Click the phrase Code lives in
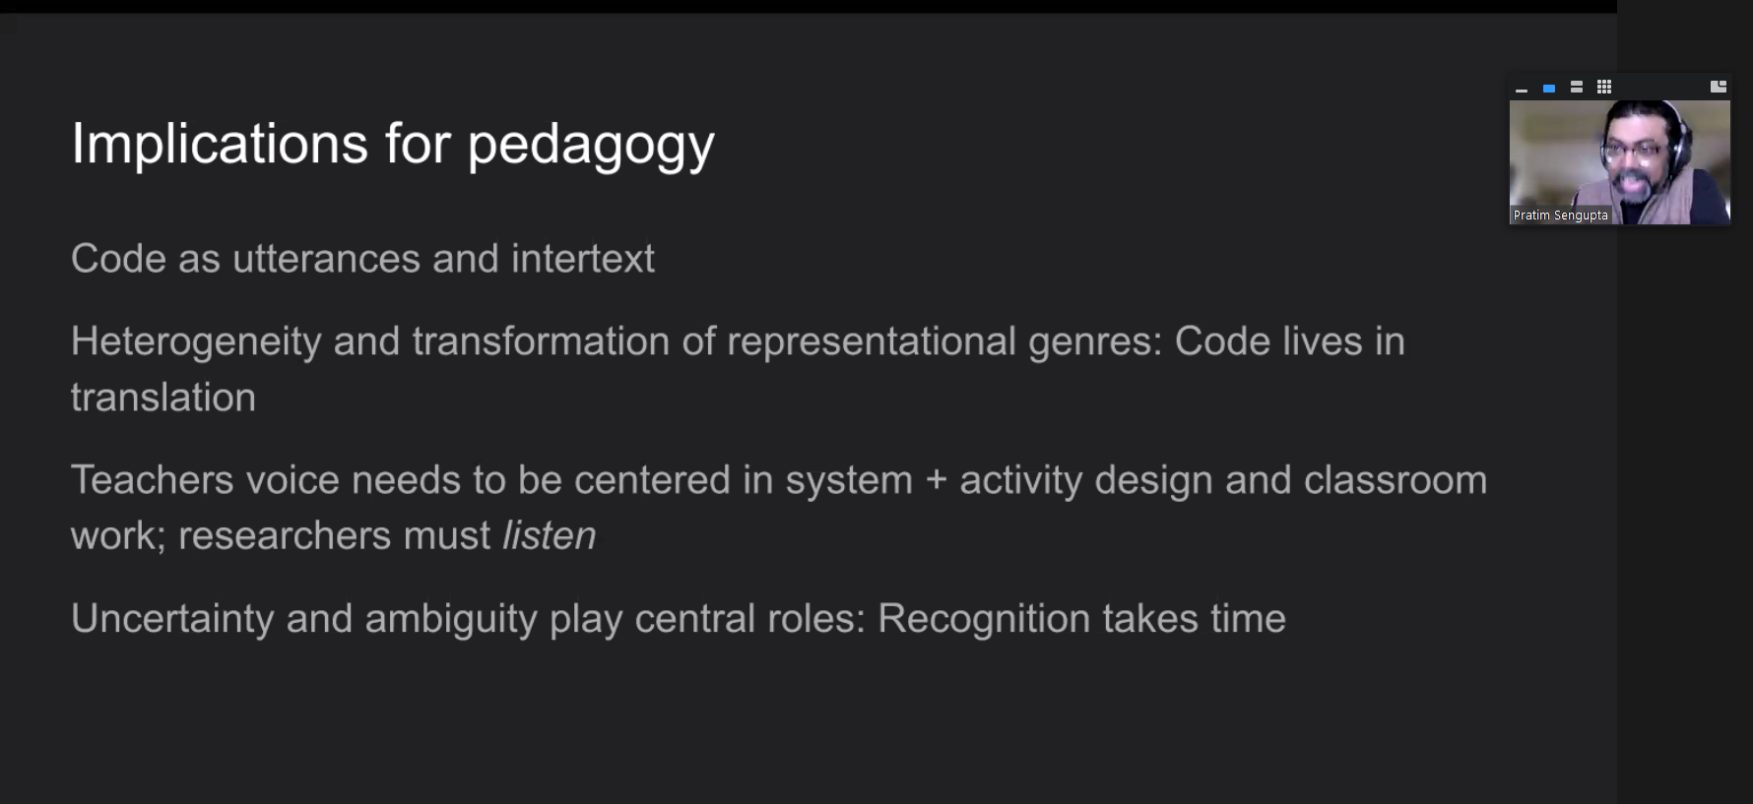1753x804 pixels. point(1289,341)
